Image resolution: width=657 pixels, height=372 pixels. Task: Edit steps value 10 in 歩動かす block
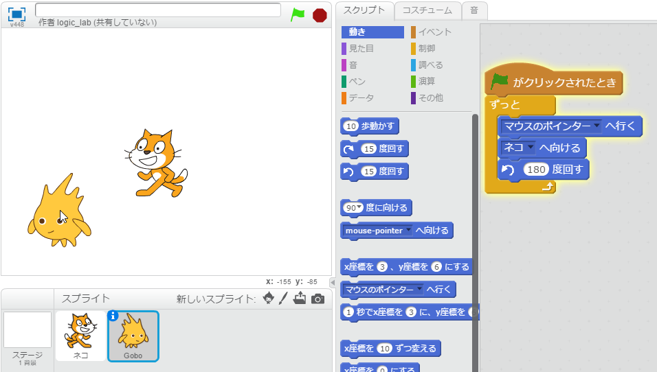coord(351,126)
